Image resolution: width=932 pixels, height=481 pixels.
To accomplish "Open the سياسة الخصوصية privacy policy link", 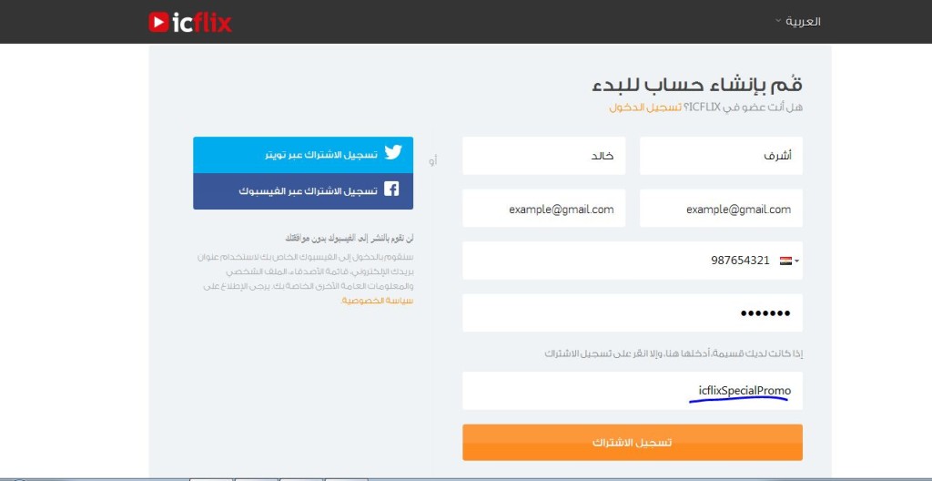I will (x=378, y=300).
